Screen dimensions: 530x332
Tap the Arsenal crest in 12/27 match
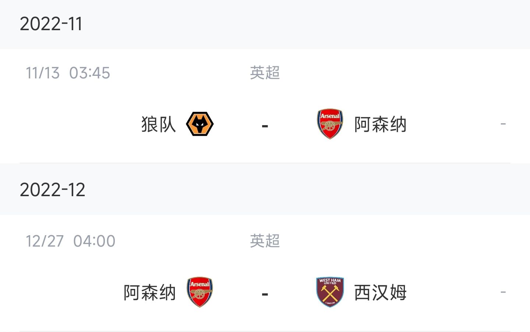[200, 292]
